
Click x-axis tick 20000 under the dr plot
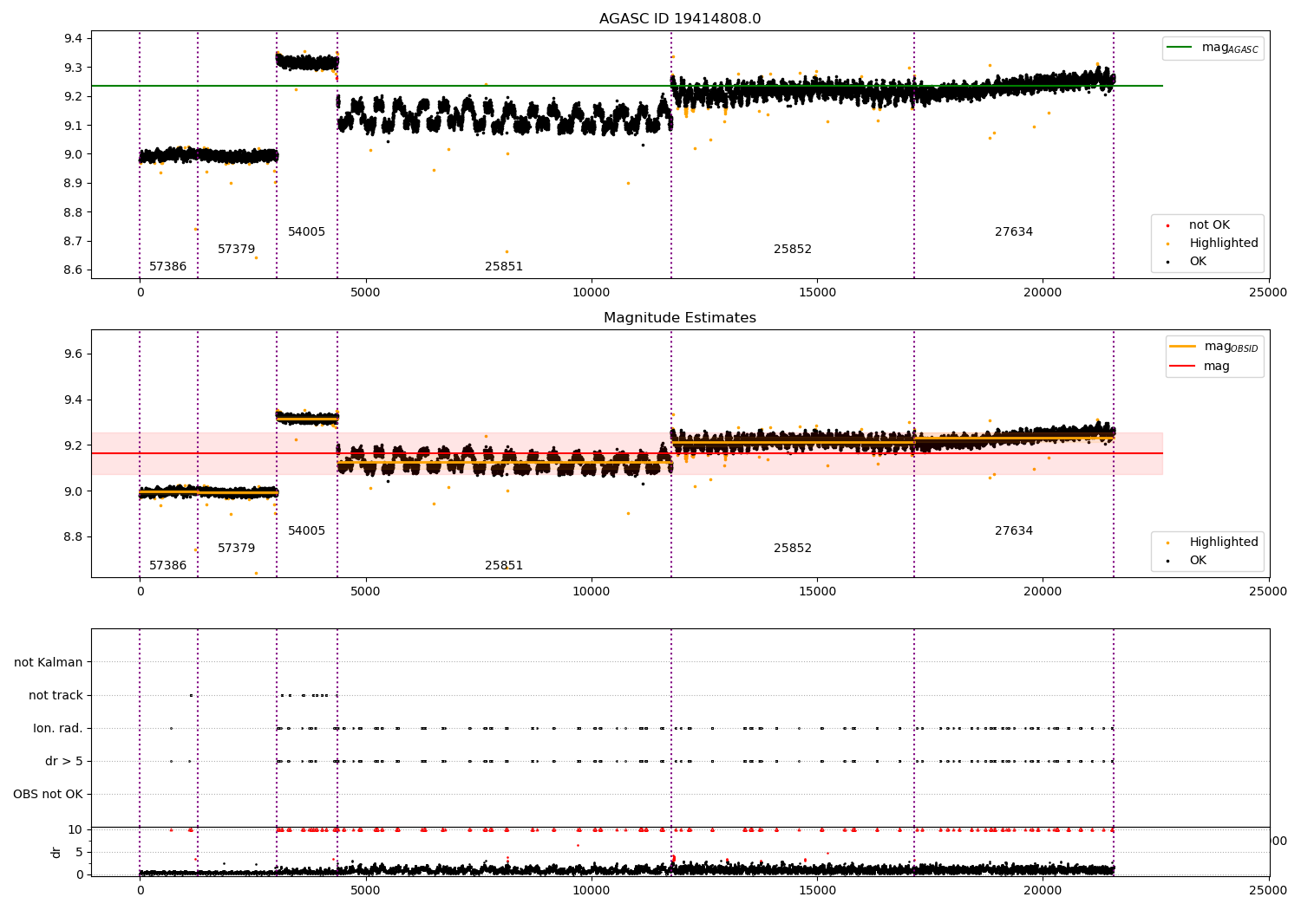(1043, 890)
